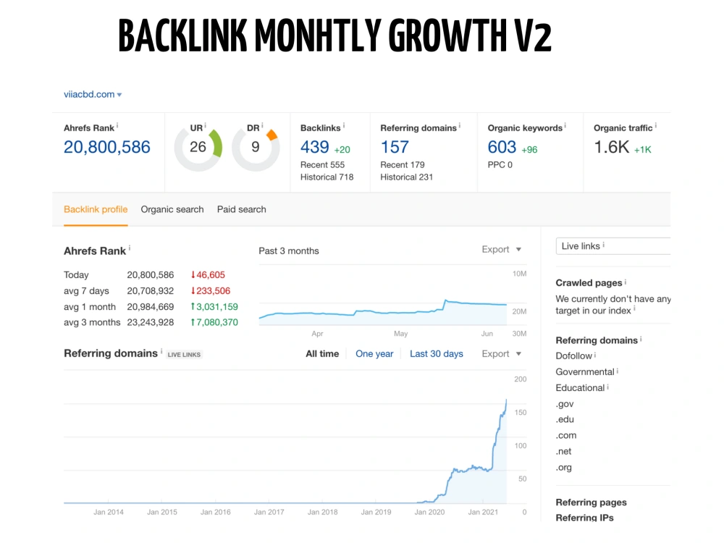
Task: Click the Referring pages heading
Action: pos(591,502)
